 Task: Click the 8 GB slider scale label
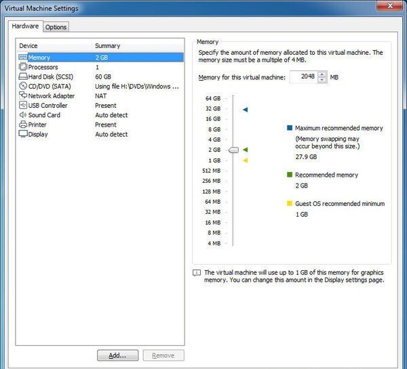click(214, 129)
